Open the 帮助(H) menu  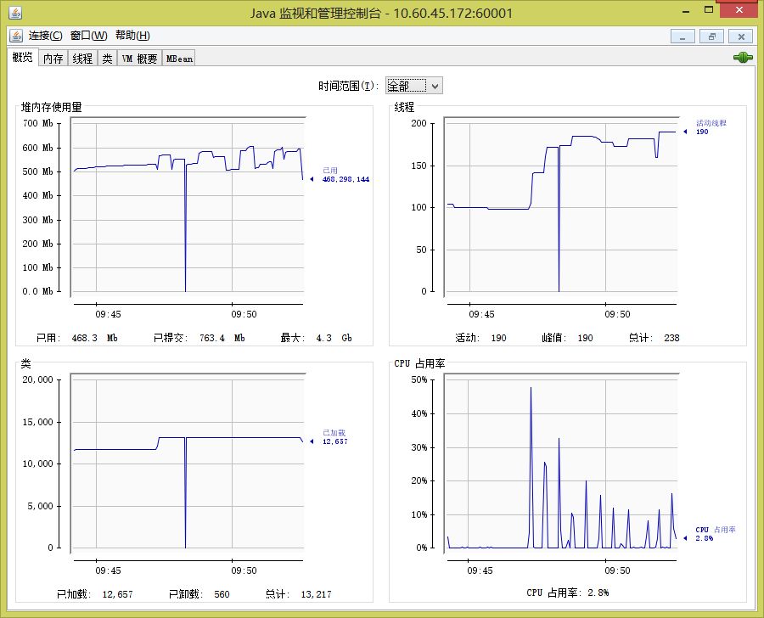(x=132, y=36)
